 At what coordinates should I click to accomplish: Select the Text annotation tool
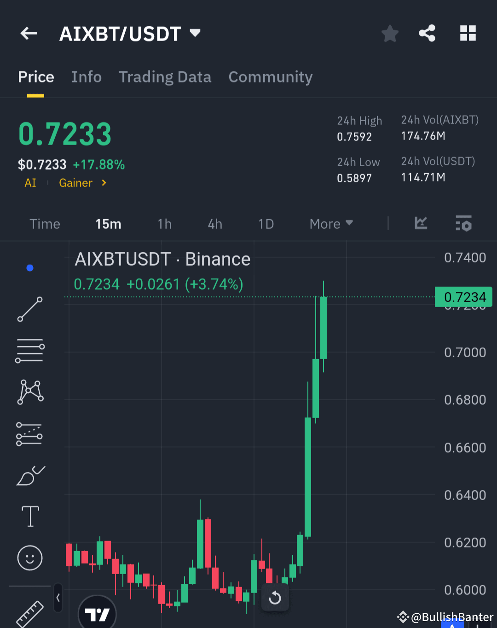click(29, 516)
